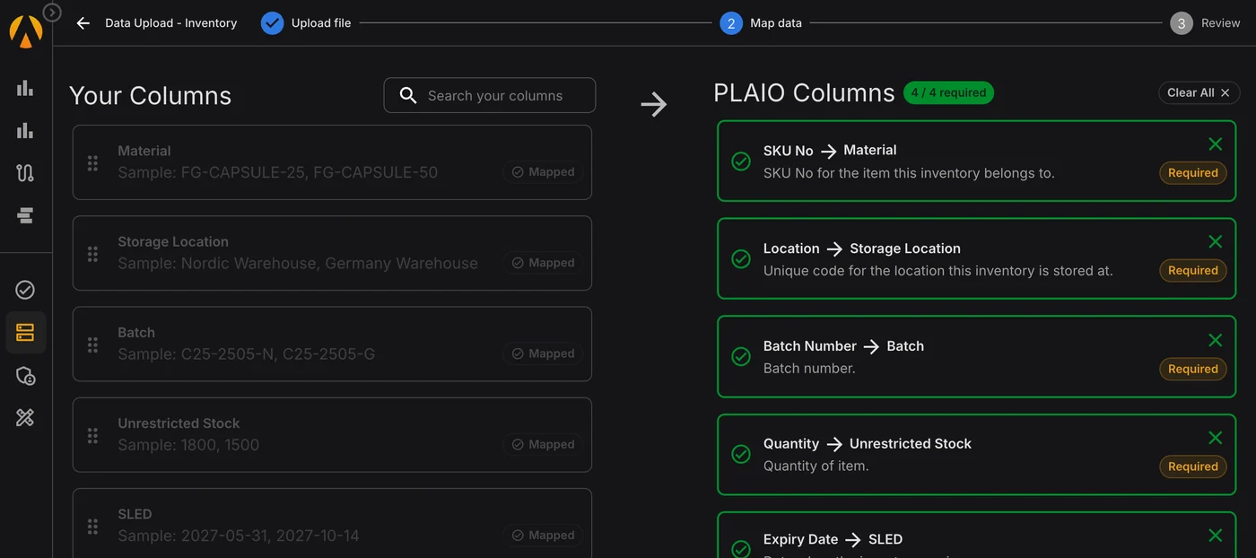Click the magnifier icon in the search box

408,95
